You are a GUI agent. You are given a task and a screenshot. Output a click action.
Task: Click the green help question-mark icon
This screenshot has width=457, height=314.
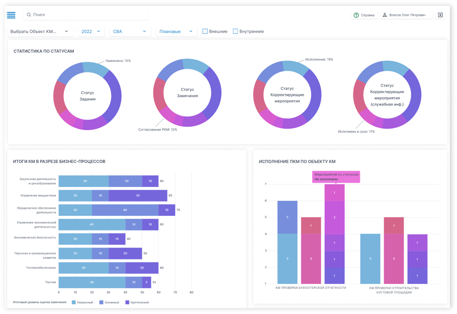pos(356,15)
